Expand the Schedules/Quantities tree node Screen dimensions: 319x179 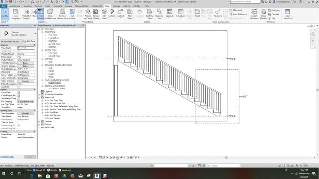tap(39, 95)
